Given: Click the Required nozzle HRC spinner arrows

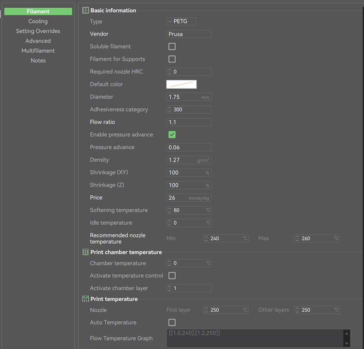Looking at the screenshot, I should point(170,72).
